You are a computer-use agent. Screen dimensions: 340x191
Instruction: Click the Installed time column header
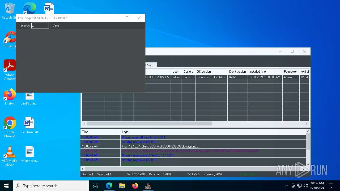[x=265, y=72]
